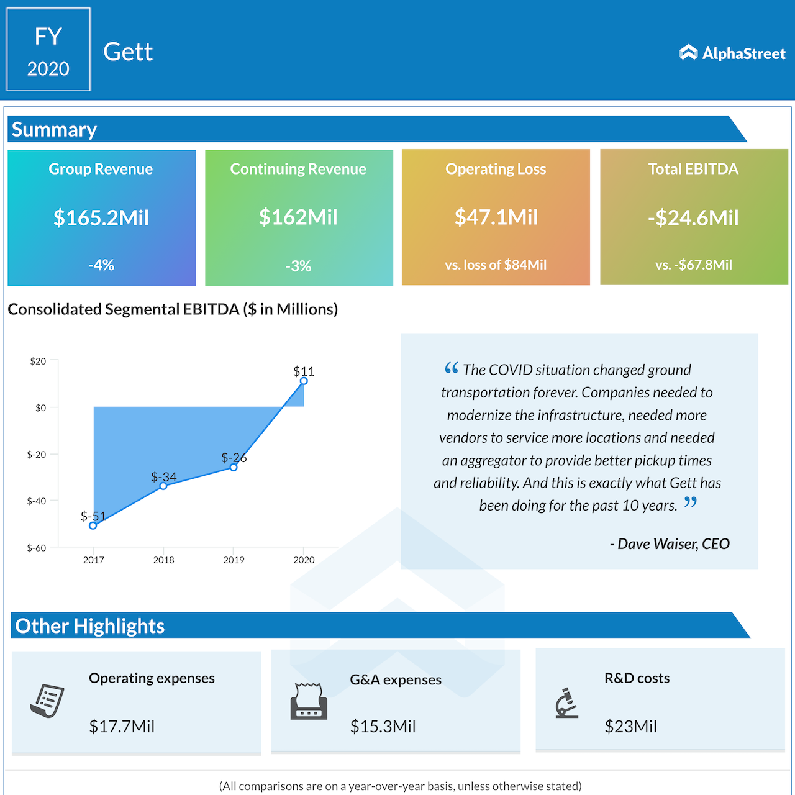Screen dimensions: 795x795
Task: Click the $-51 data label
Action: 93,516
